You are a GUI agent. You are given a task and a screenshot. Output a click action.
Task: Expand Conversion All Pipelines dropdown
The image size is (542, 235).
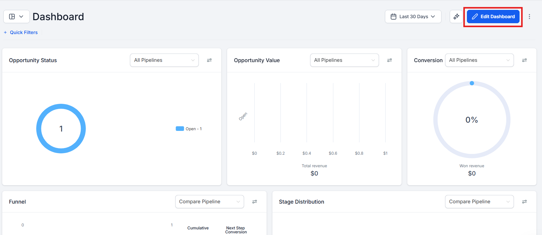[x=479, y=60]
